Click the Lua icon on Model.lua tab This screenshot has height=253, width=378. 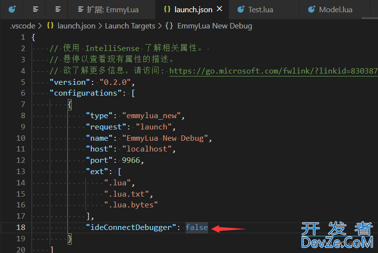click(311, 9)
